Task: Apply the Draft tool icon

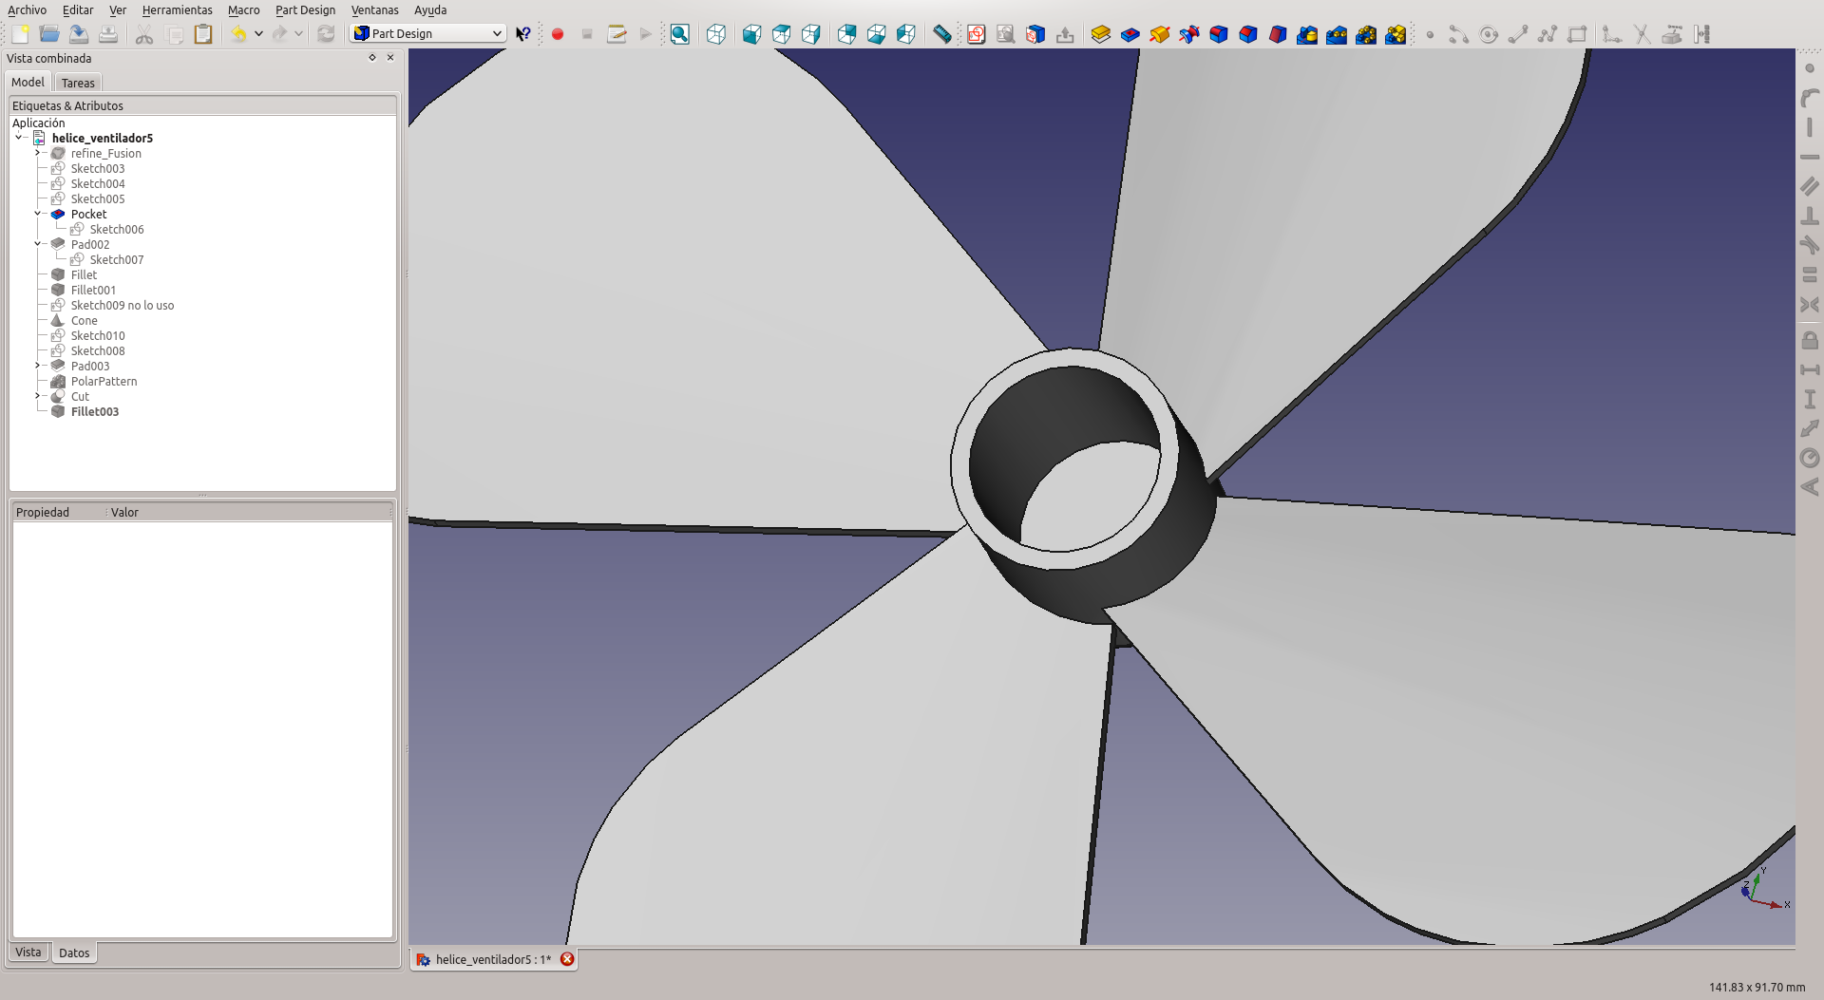Action: [1278, 34]
